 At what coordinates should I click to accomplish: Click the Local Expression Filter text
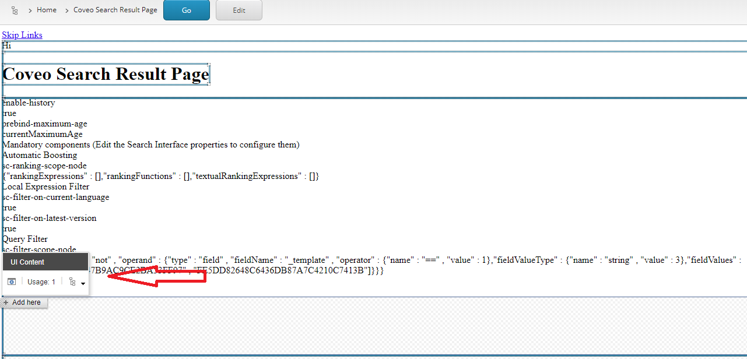46,186
